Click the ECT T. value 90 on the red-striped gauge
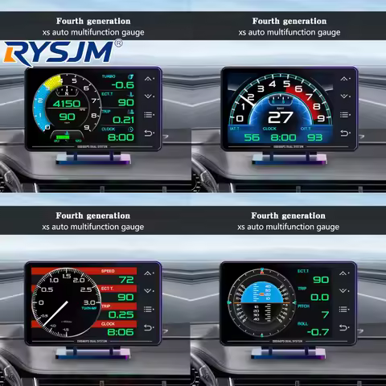The image size is (386, 386). 125,298
